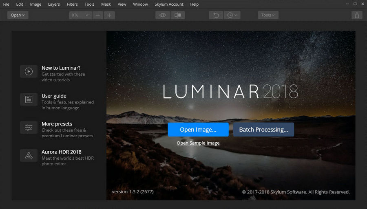Open the Mask menu
Viewport: 367px width, 209px height.
pos(106,4)
